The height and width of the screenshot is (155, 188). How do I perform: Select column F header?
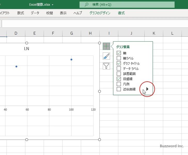tap(53, 33)
